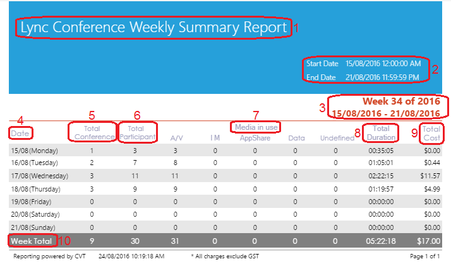Click the Week Total row label
This screenshot has width=451, height=264.
(x=32, y=241)
